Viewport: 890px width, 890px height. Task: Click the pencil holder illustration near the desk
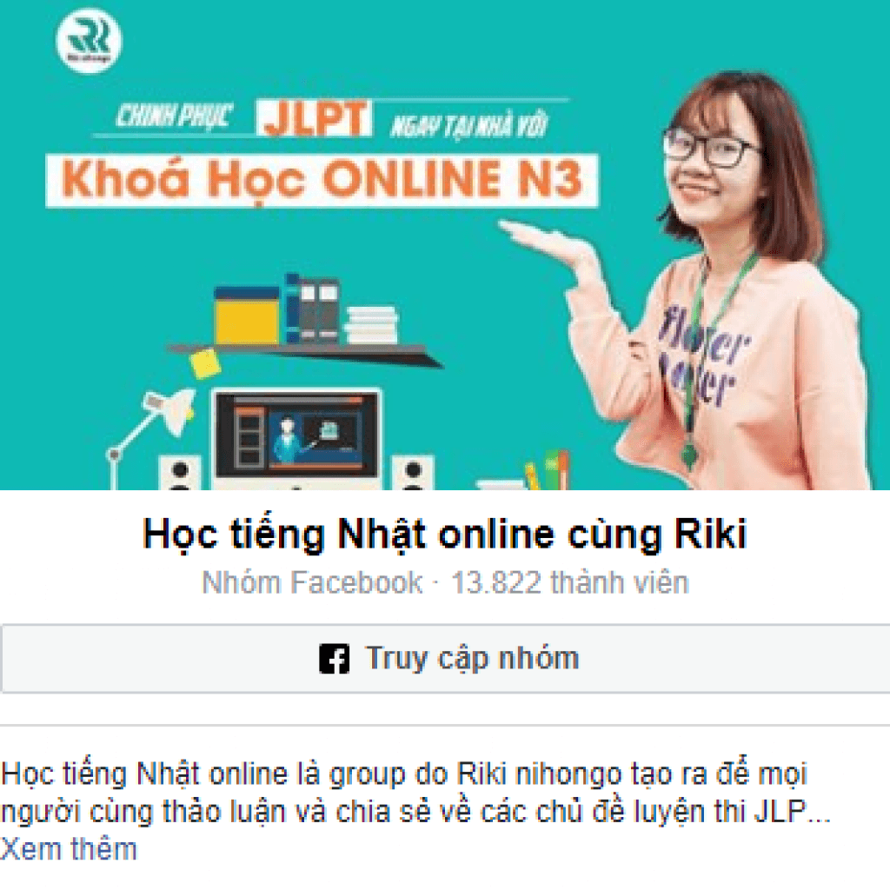point(548,470)
